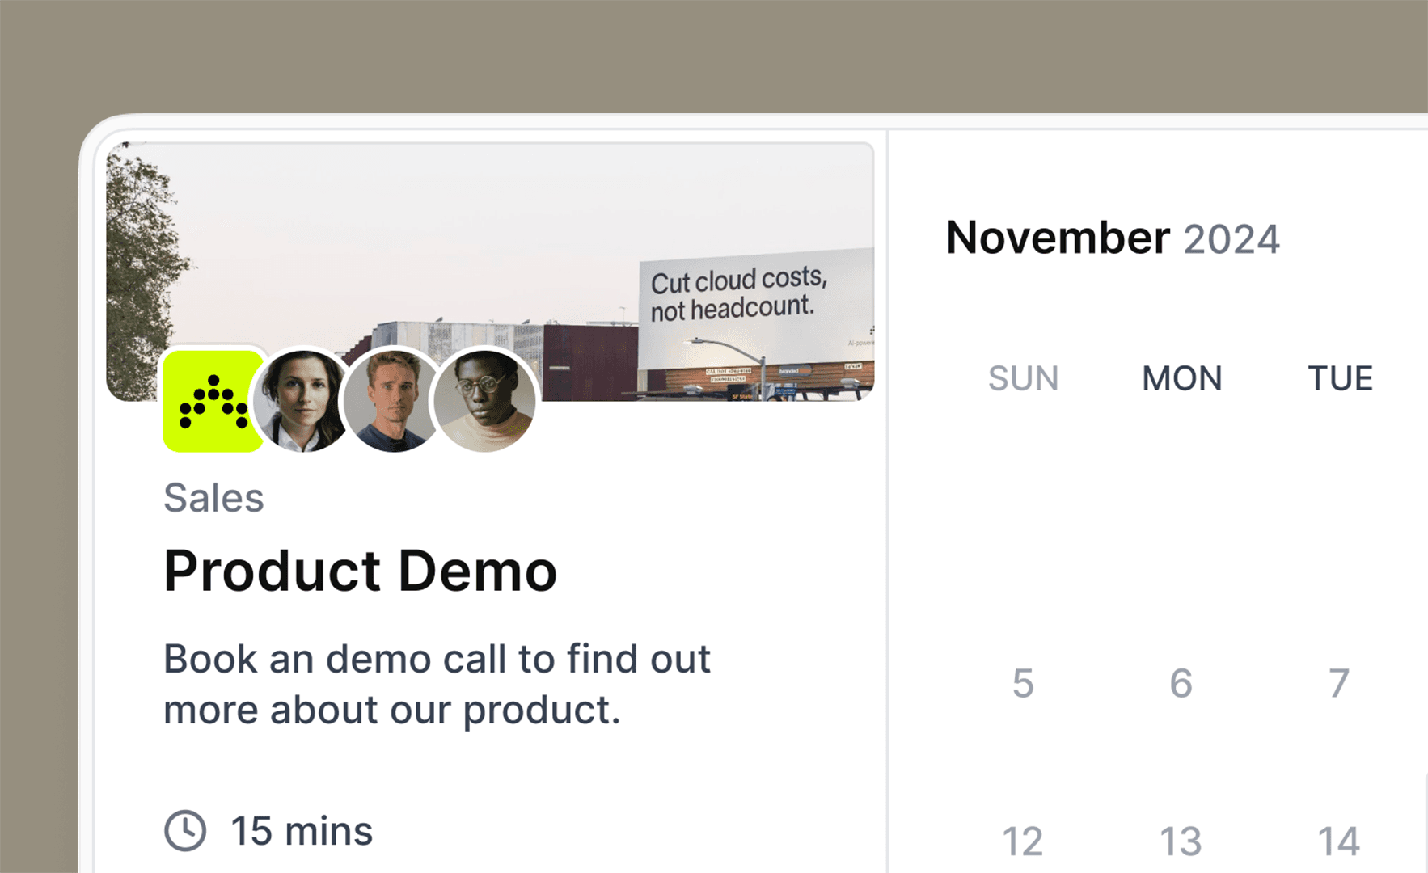This screenshot has height=873, width=1428.
Task: Click the 15 mins duration option
Action: point(301,830)
